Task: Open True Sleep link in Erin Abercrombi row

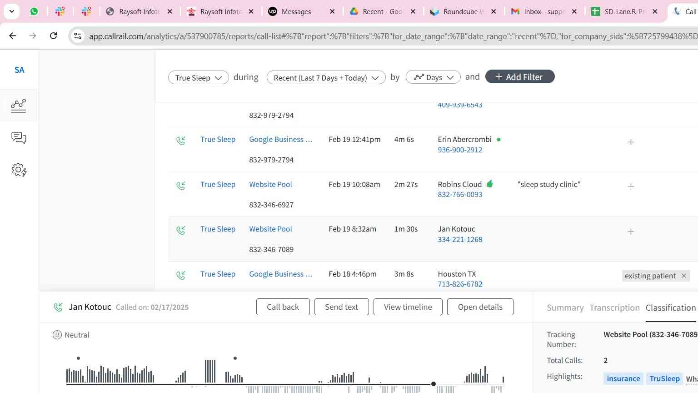Action: 218,139
